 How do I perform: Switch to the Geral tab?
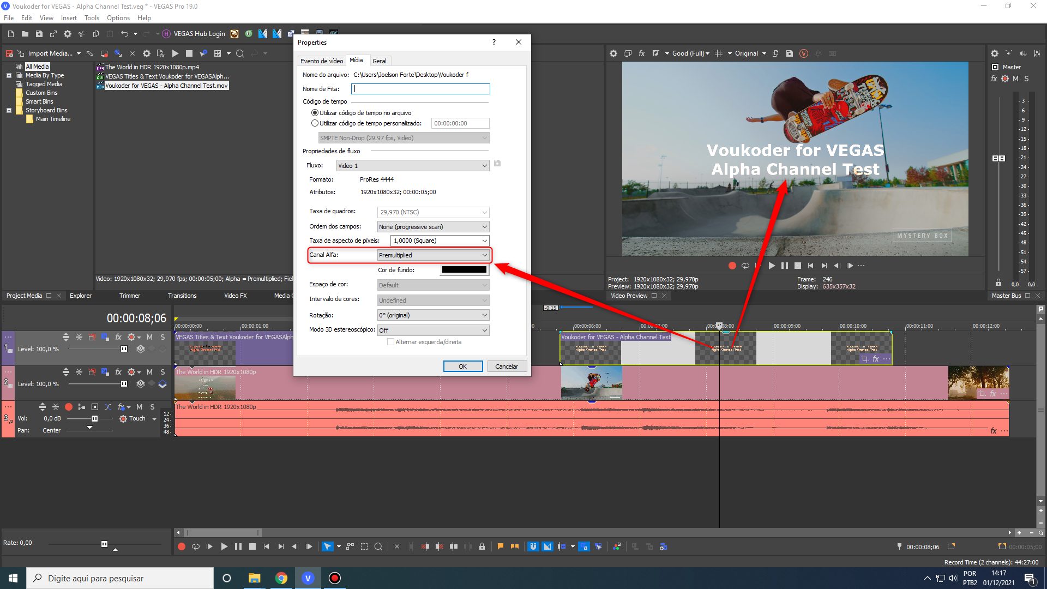tap(380, 61)
